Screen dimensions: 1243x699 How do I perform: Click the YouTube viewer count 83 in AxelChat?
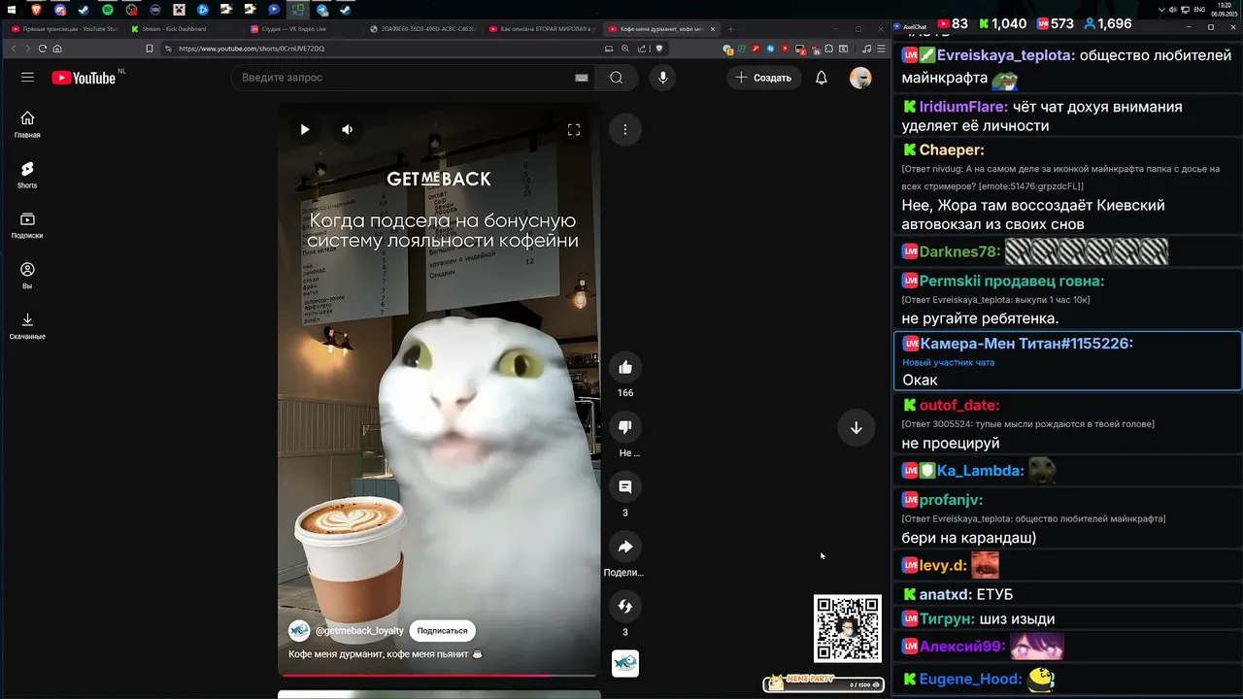[x=953, y=23]
